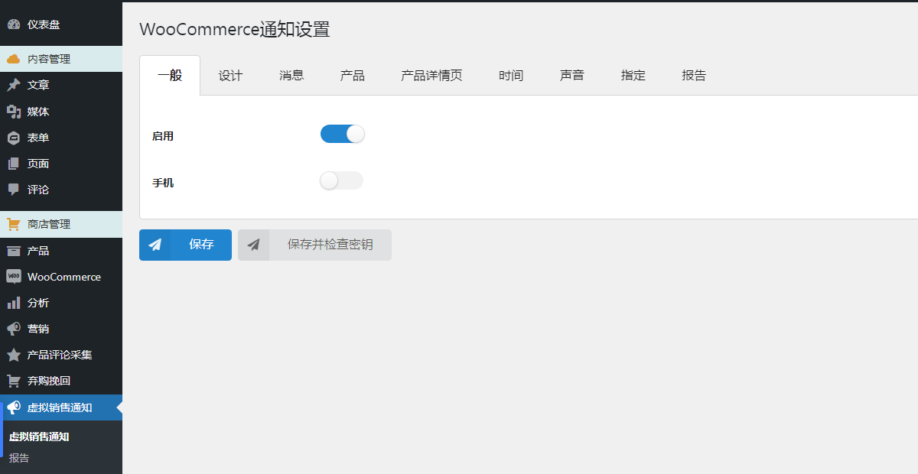Click the dashboard gauge icon beside 仪表盘

(x=14, y=24)
